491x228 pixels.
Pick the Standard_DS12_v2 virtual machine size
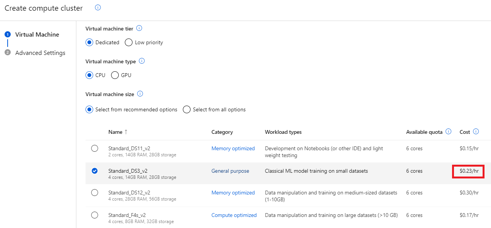click(95, 193)
